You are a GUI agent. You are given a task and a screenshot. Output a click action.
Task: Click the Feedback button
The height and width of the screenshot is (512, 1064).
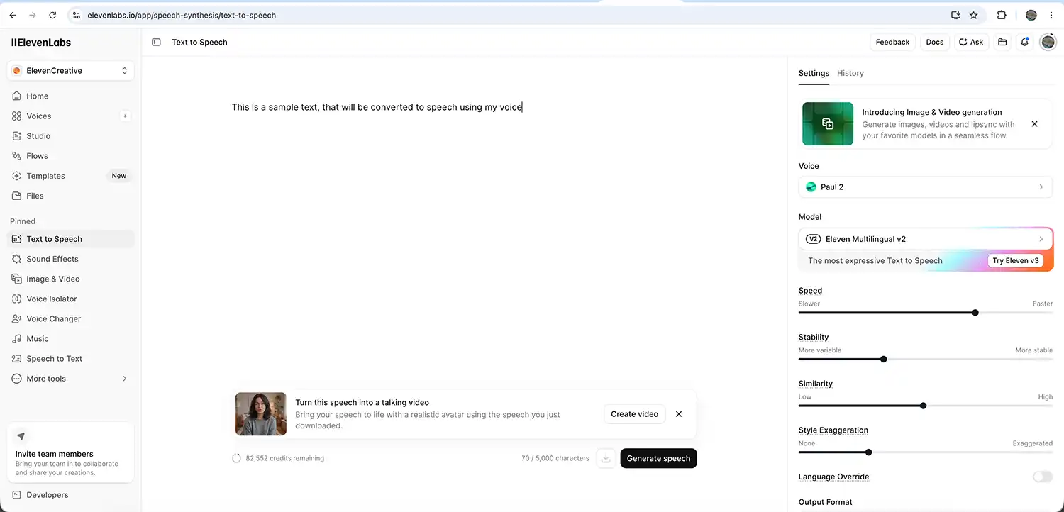click(892, 42)
